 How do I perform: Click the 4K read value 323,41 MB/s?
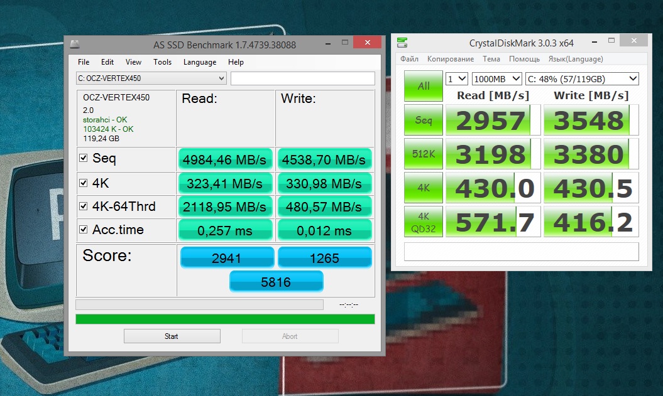point(225,183)
